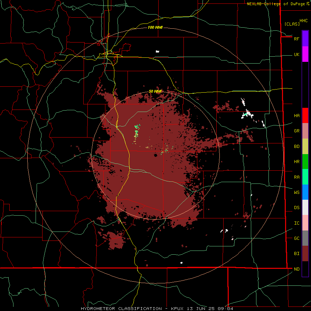Click the '13 JUN 25 09:04' timestamp
Screen dimensions: 311x311
pos(210,309)
